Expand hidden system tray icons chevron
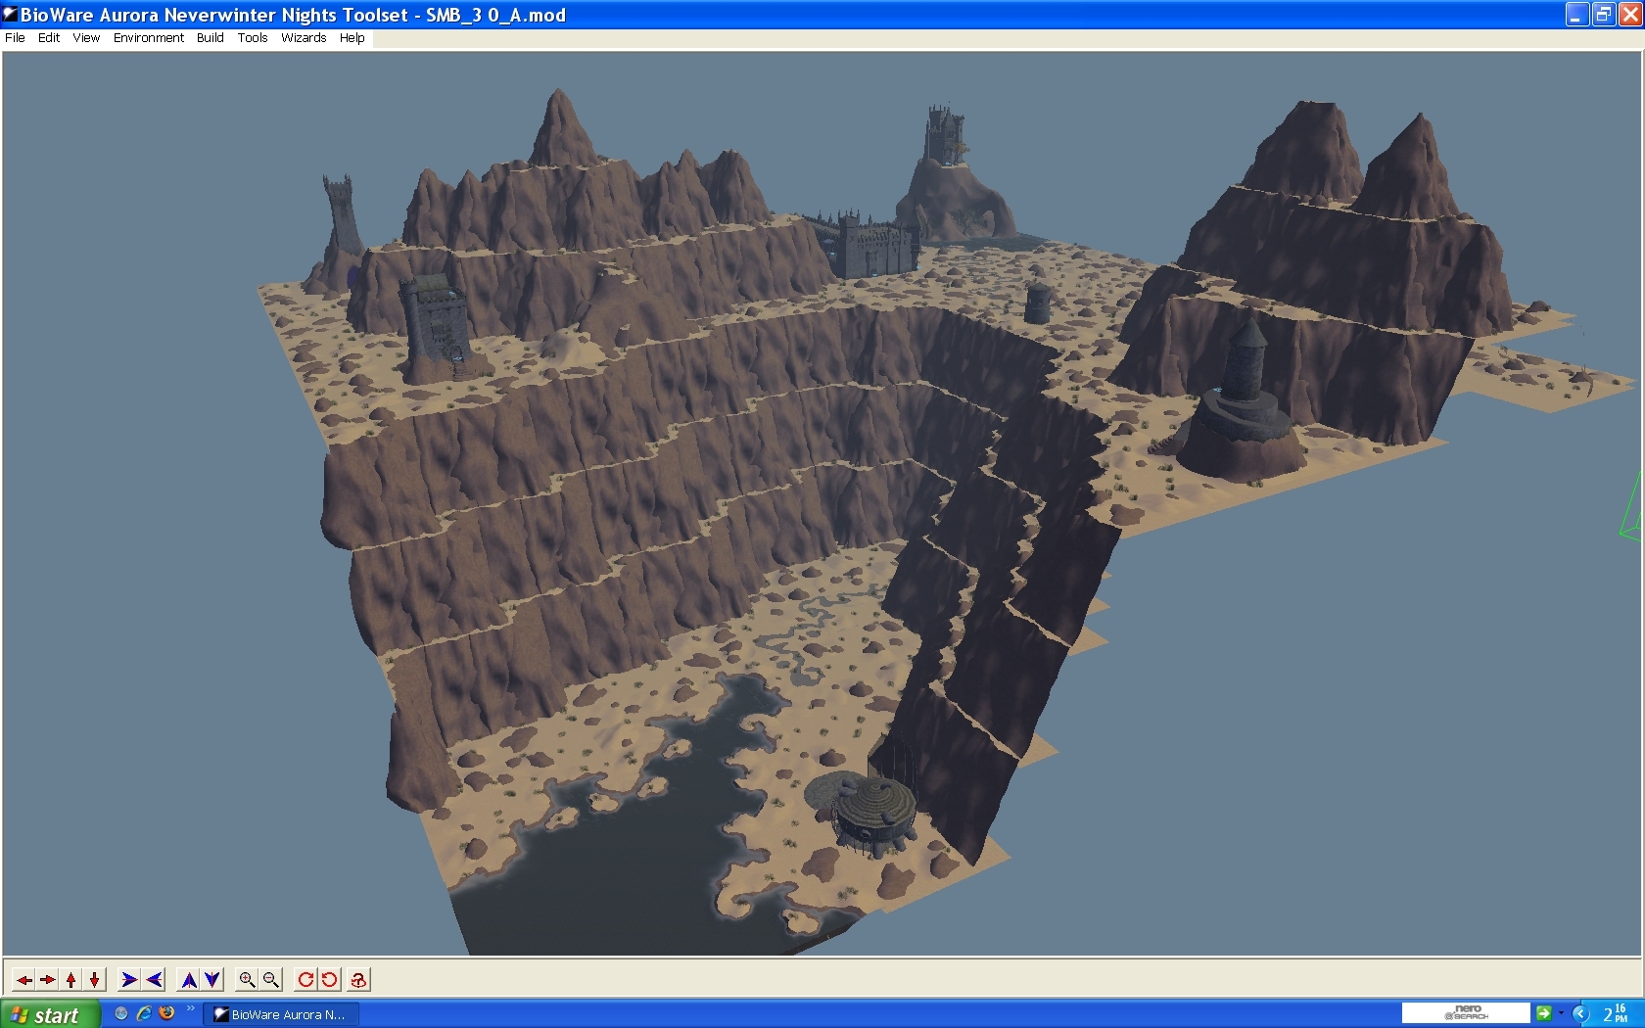This screenshot has height=1028, width=1645. click(1580, 1014)
